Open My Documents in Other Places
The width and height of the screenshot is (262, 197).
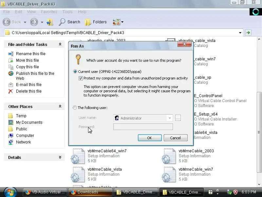29,122
